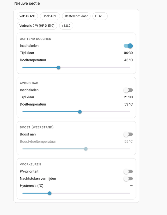Click the "Nieuwe sectie" heading

tap(27, 3)
